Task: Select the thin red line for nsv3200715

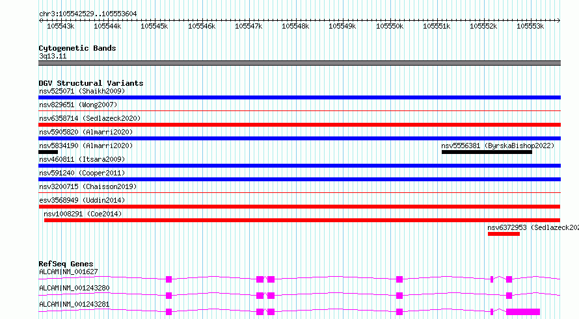Action: point(299,192)
